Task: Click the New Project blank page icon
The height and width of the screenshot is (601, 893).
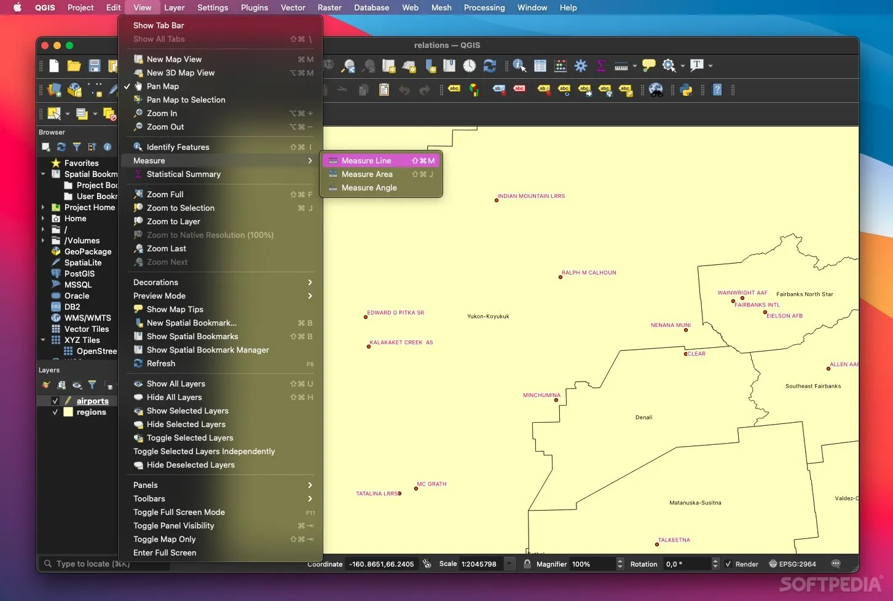Action: pos(54,66)
